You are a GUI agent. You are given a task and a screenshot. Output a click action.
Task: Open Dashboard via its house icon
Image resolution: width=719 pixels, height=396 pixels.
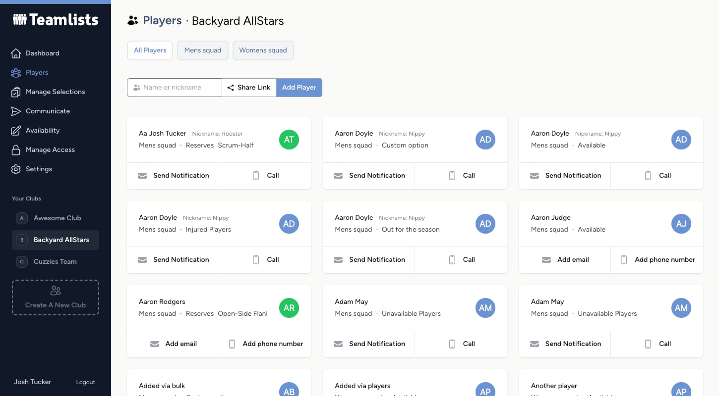pyautogui.click(x=16, y=53)
